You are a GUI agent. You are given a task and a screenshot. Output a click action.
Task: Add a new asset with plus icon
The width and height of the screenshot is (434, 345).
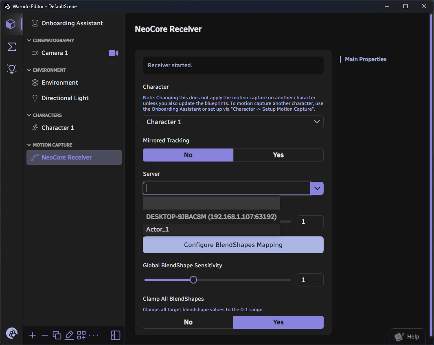[x=33, y=335]
